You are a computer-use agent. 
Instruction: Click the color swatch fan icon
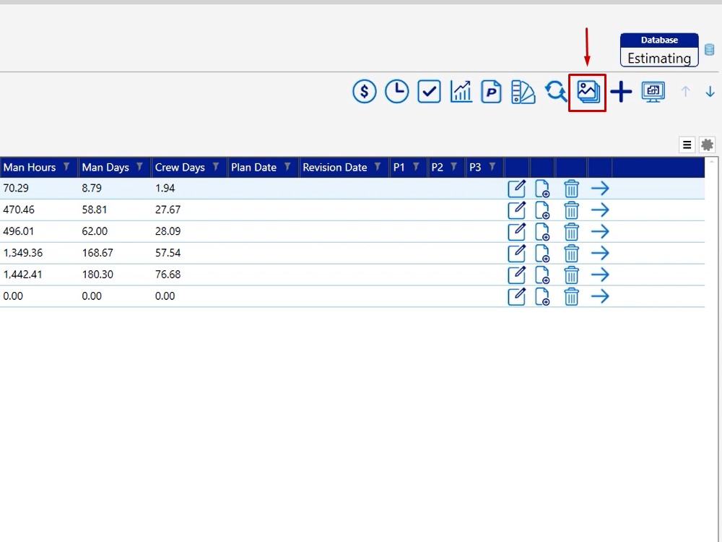(x=523, y=92)
